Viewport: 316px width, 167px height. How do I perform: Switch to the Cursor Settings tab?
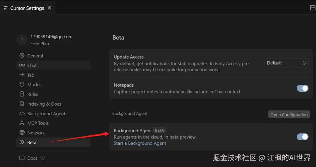[x=27, y=8]
